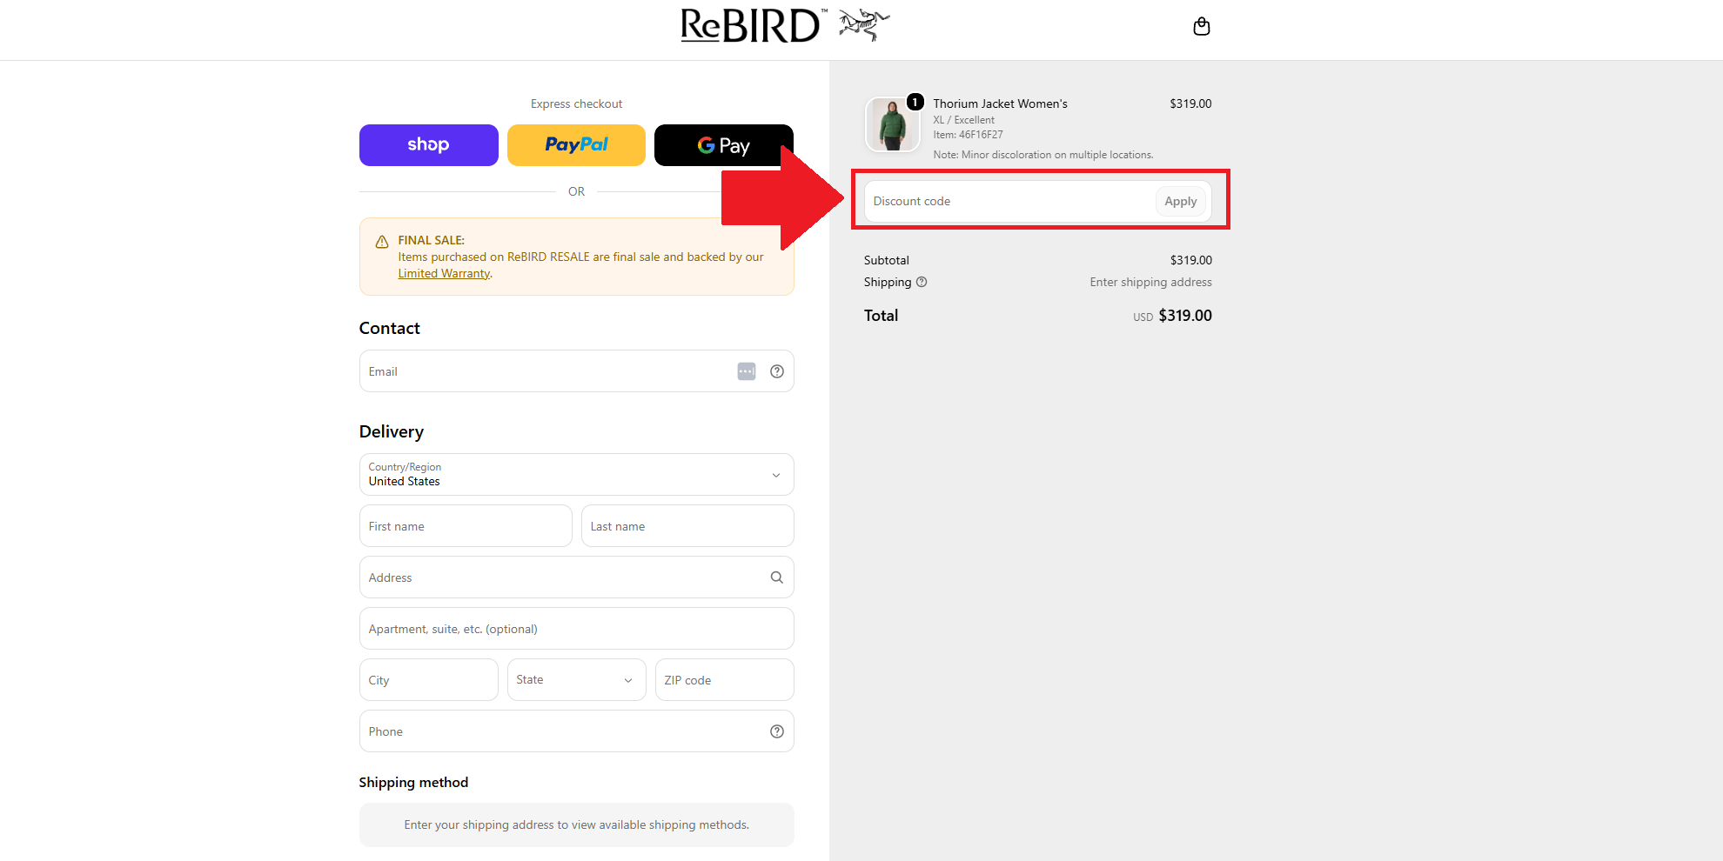Focus the Last name field

coord(687,526)
